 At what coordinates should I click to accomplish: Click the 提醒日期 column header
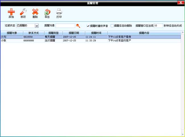pos(74,33)
